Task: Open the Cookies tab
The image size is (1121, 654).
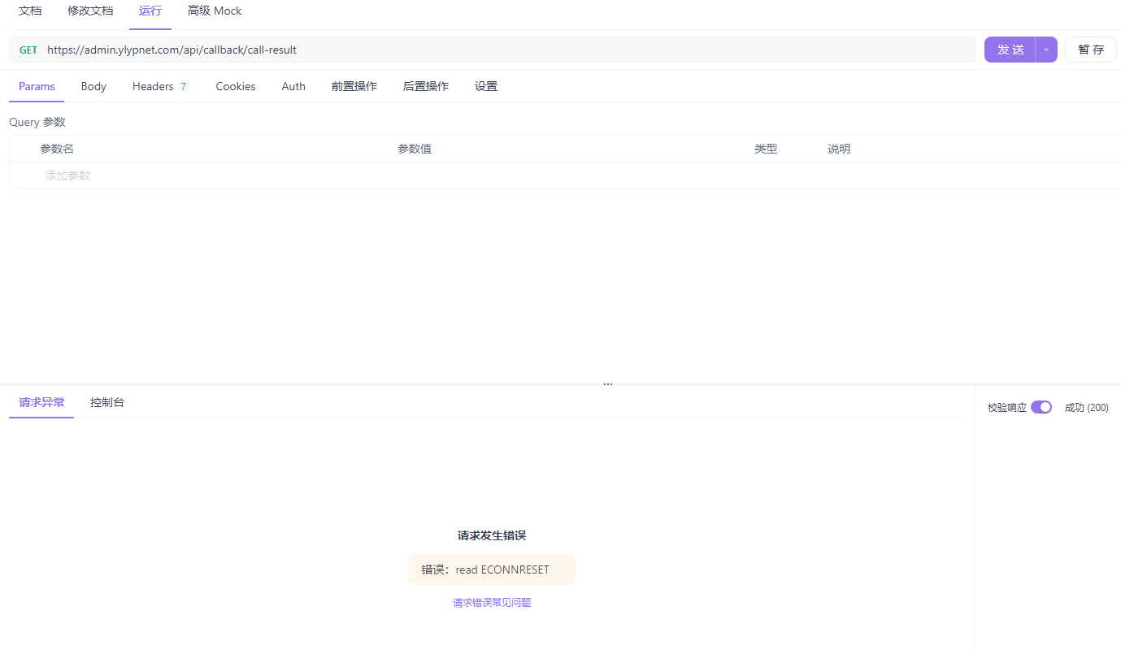Action: click(x=236, y=86)
